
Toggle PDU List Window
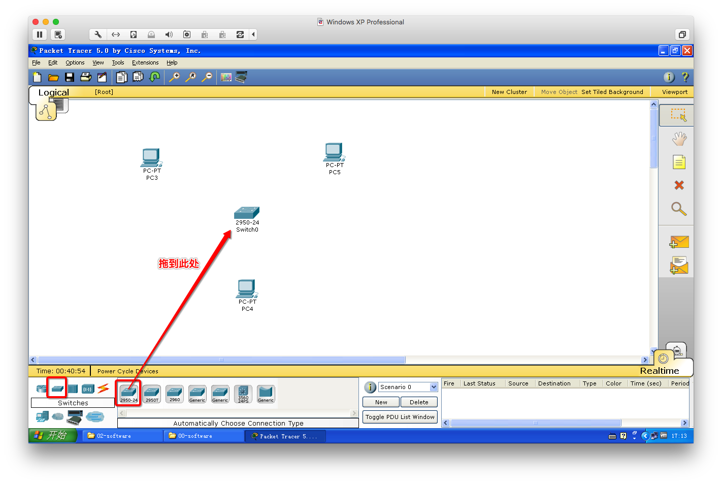pyautogui.click(x=400, y=417)
